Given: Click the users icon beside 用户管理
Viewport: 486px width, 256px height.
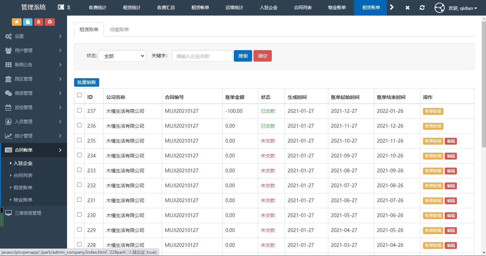Looking at the screenshot, I should click(8, 50).
